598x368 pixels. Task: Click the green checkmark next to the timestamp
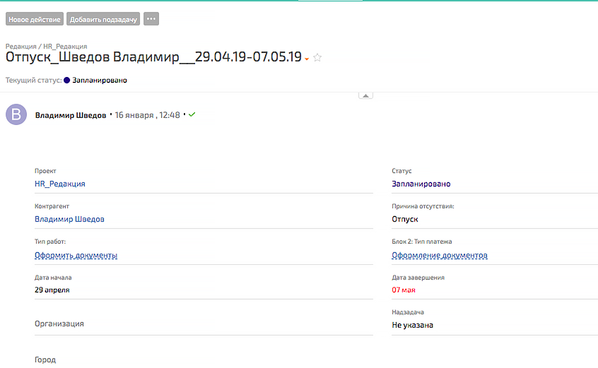coord(192,115)
